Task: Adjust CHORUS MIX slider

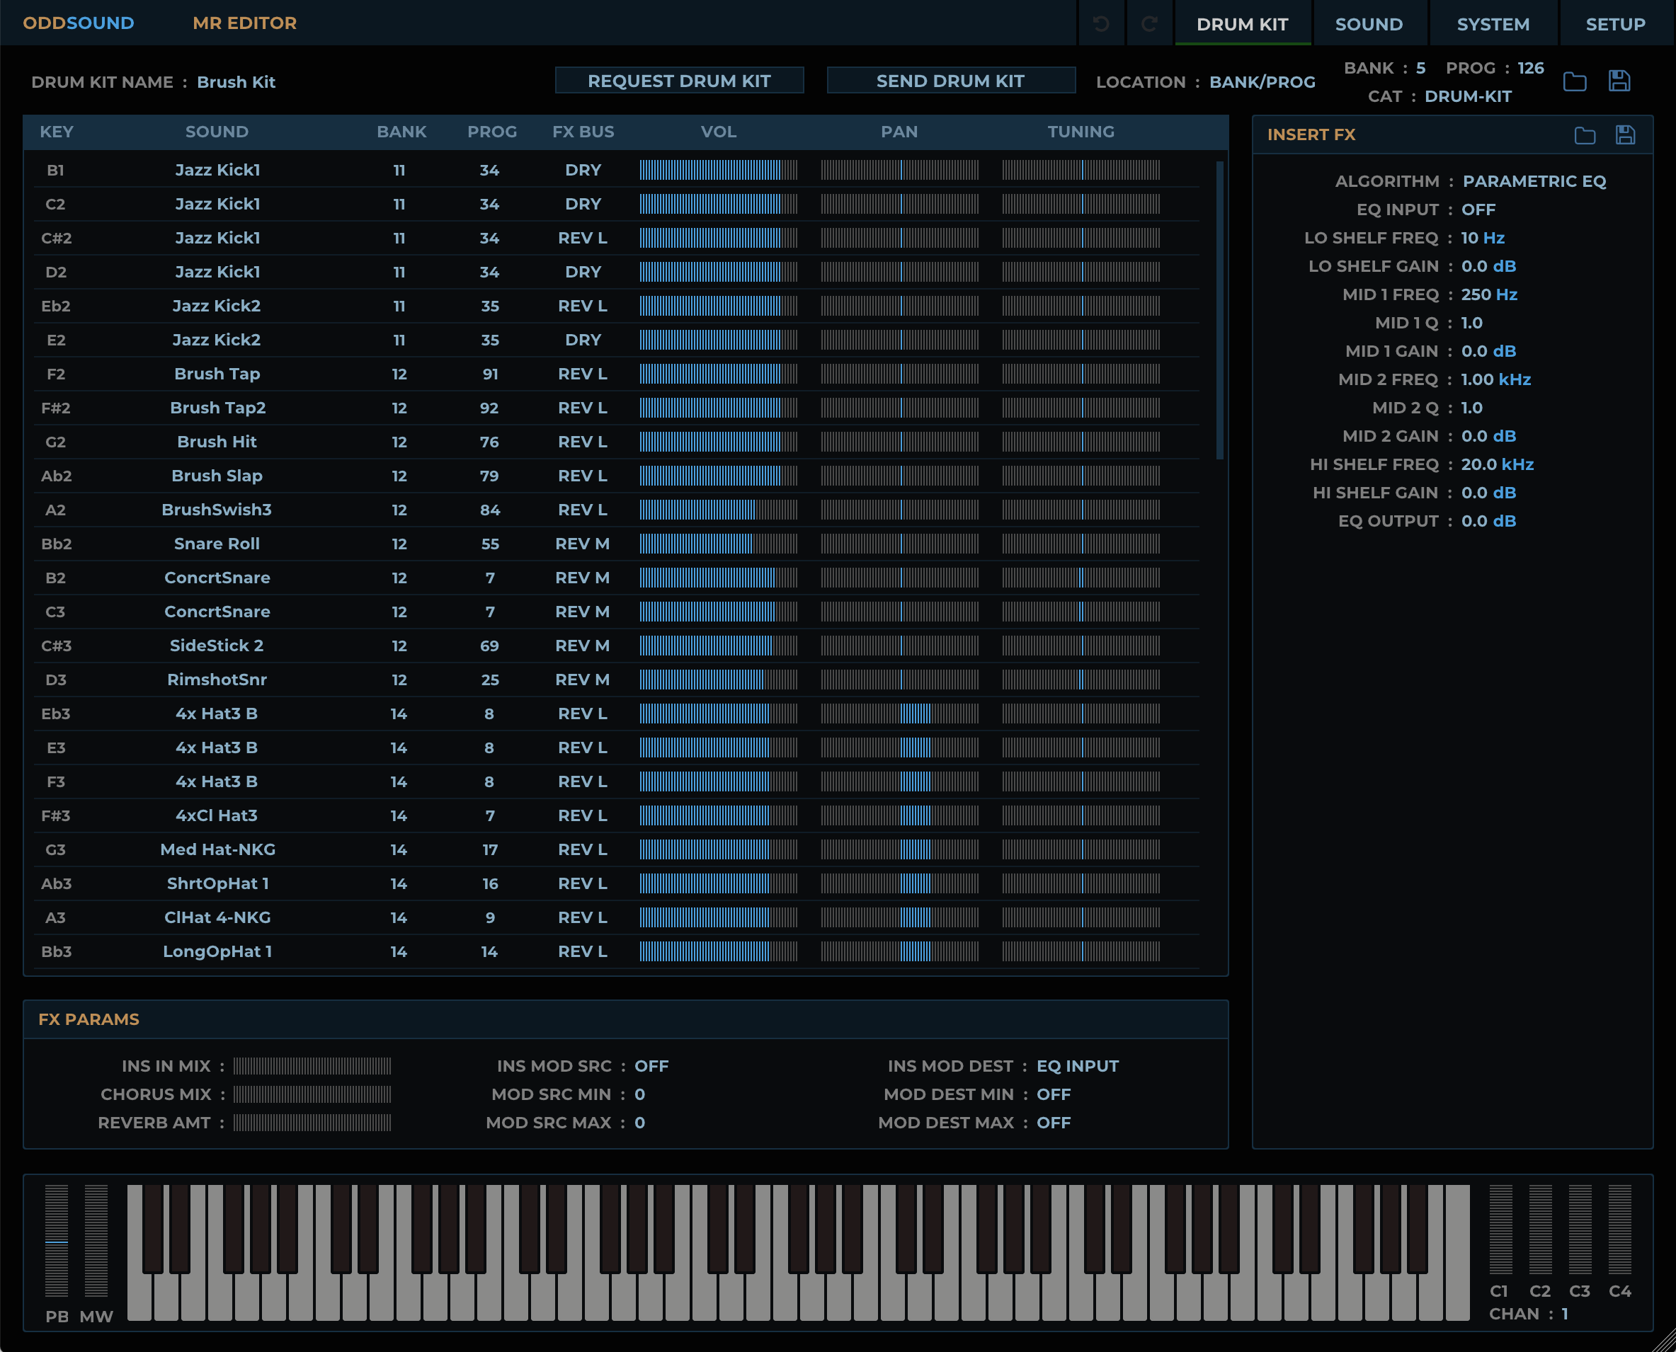Action: [x=312, y=1094]
